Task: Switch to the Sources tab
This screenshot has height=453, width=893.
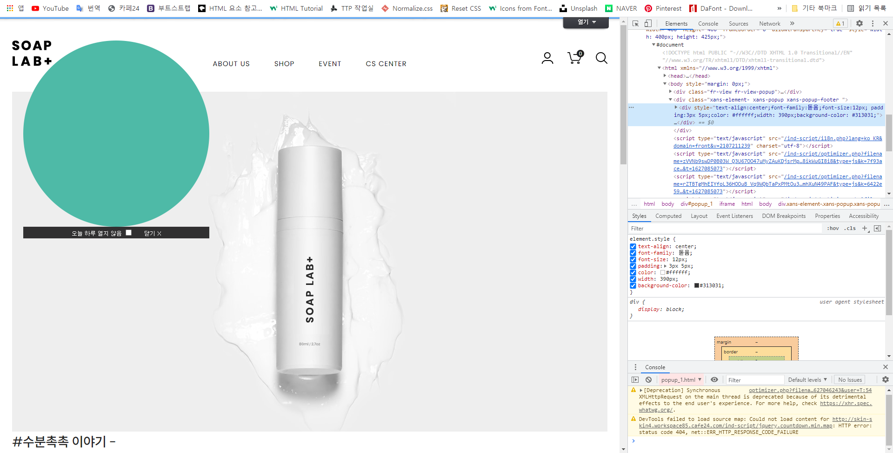Action: [x=738, y=24]
